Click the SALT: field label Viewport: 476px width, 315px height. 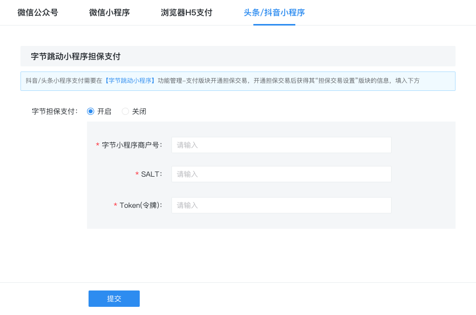click(x=152, y=174)
